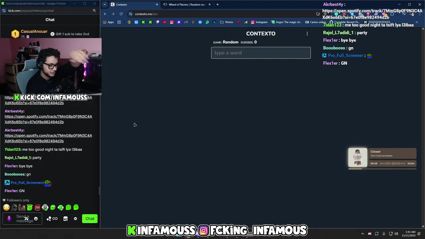
Task: Click the infinity points icon
Action: point(55,219)
